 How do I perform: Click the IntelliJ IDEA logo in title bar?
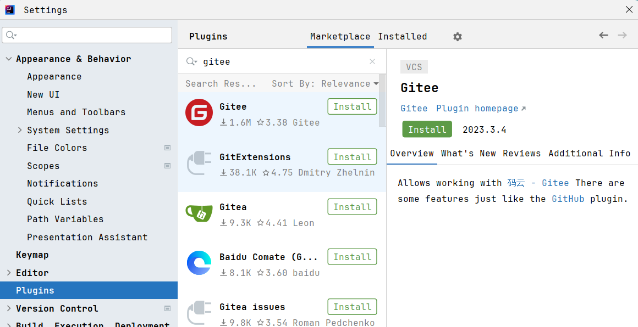[10, 10]
